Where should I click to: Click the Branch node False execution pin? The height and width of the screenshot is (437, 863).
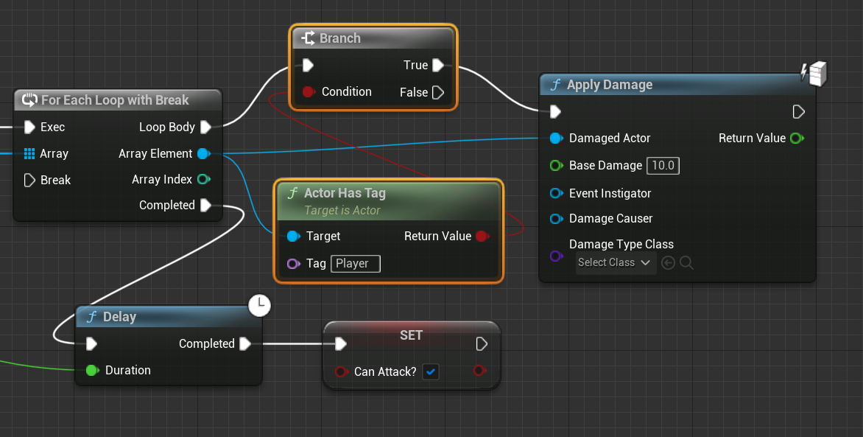tap(438, 92)
